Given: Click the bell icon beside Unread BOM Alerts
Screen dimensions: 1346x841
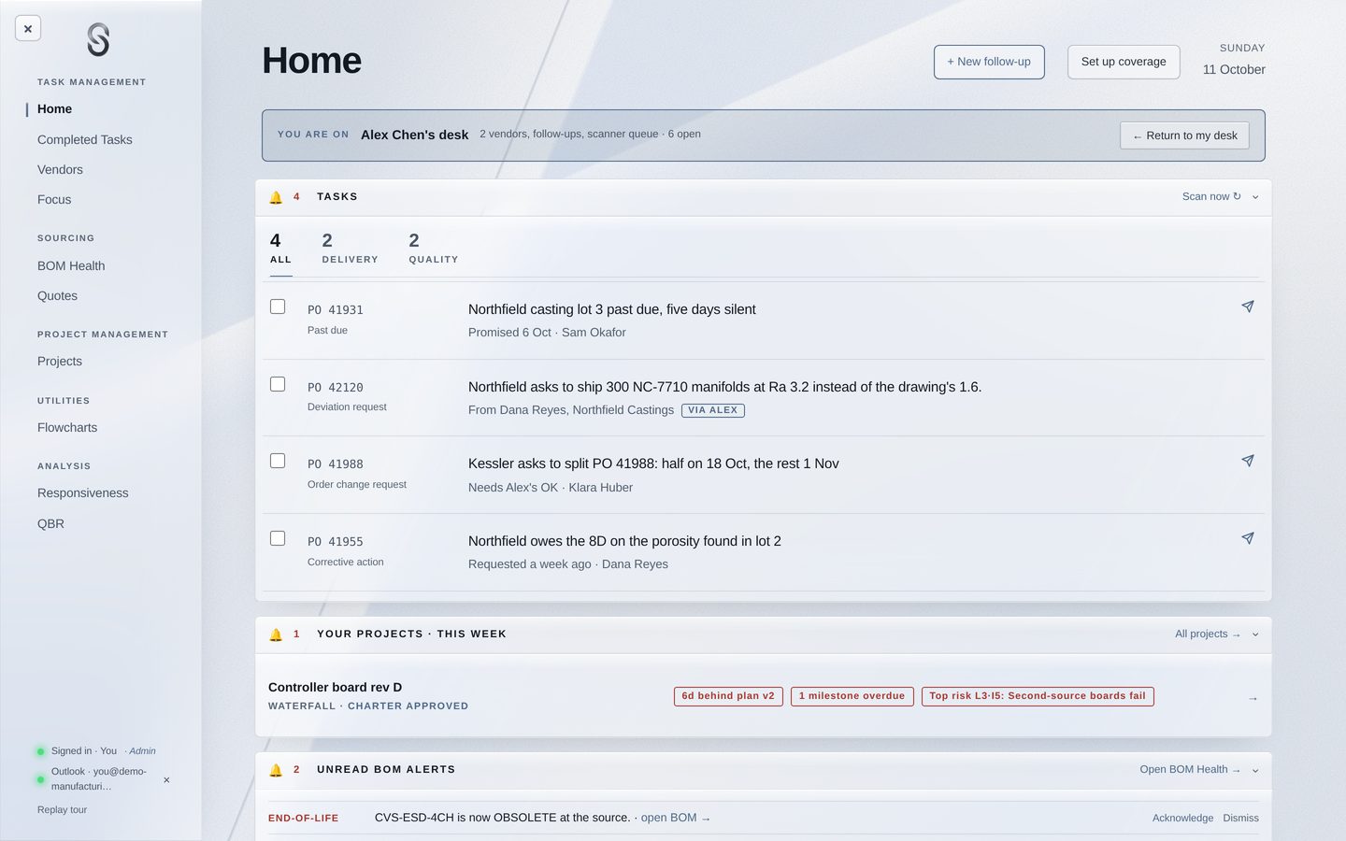Looking at the screenshot, I should click(x=276, y=770).
